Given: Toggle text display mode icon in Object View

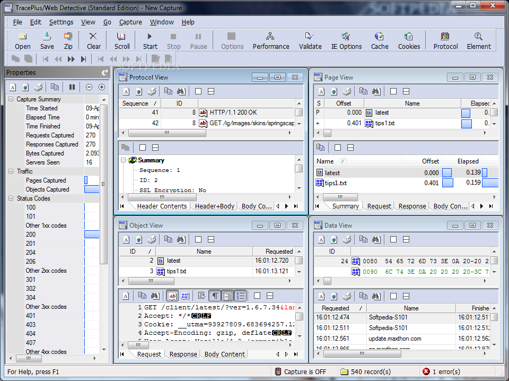Looking at the screenshot, I should tap(172, 296).
